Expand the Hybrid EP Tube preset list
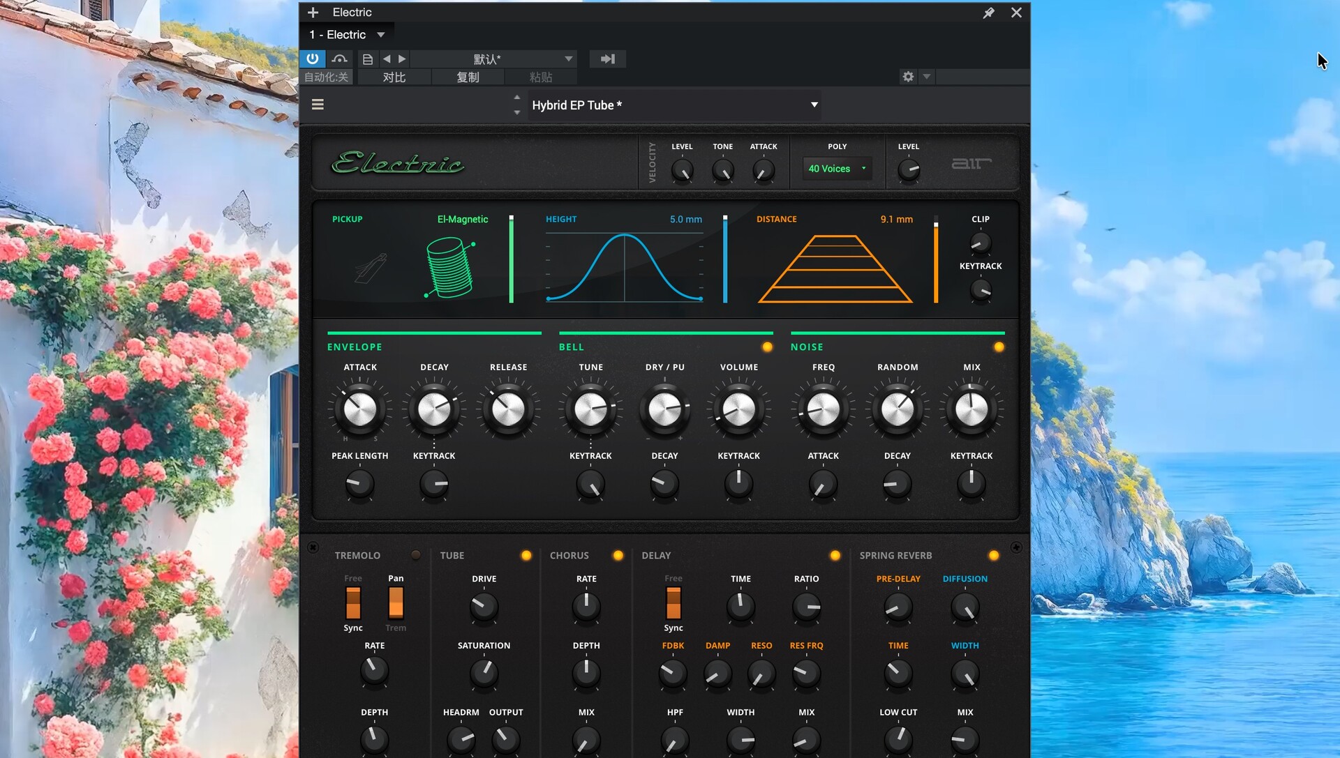The width and height of the screenshot is (1340, 758). tap(814, 105)
